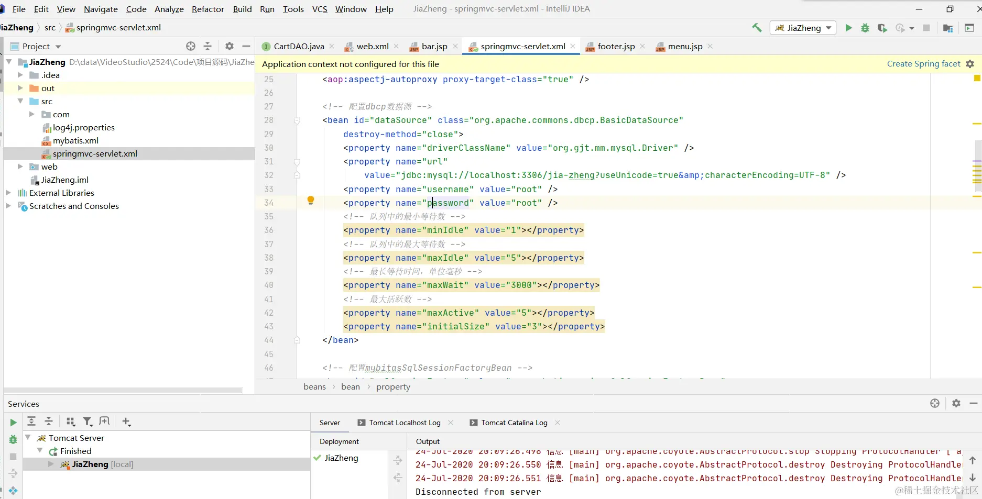This screenshot has width=982, height=499.
Task: Expand External Libraries node
Action: tap(8, 193)
